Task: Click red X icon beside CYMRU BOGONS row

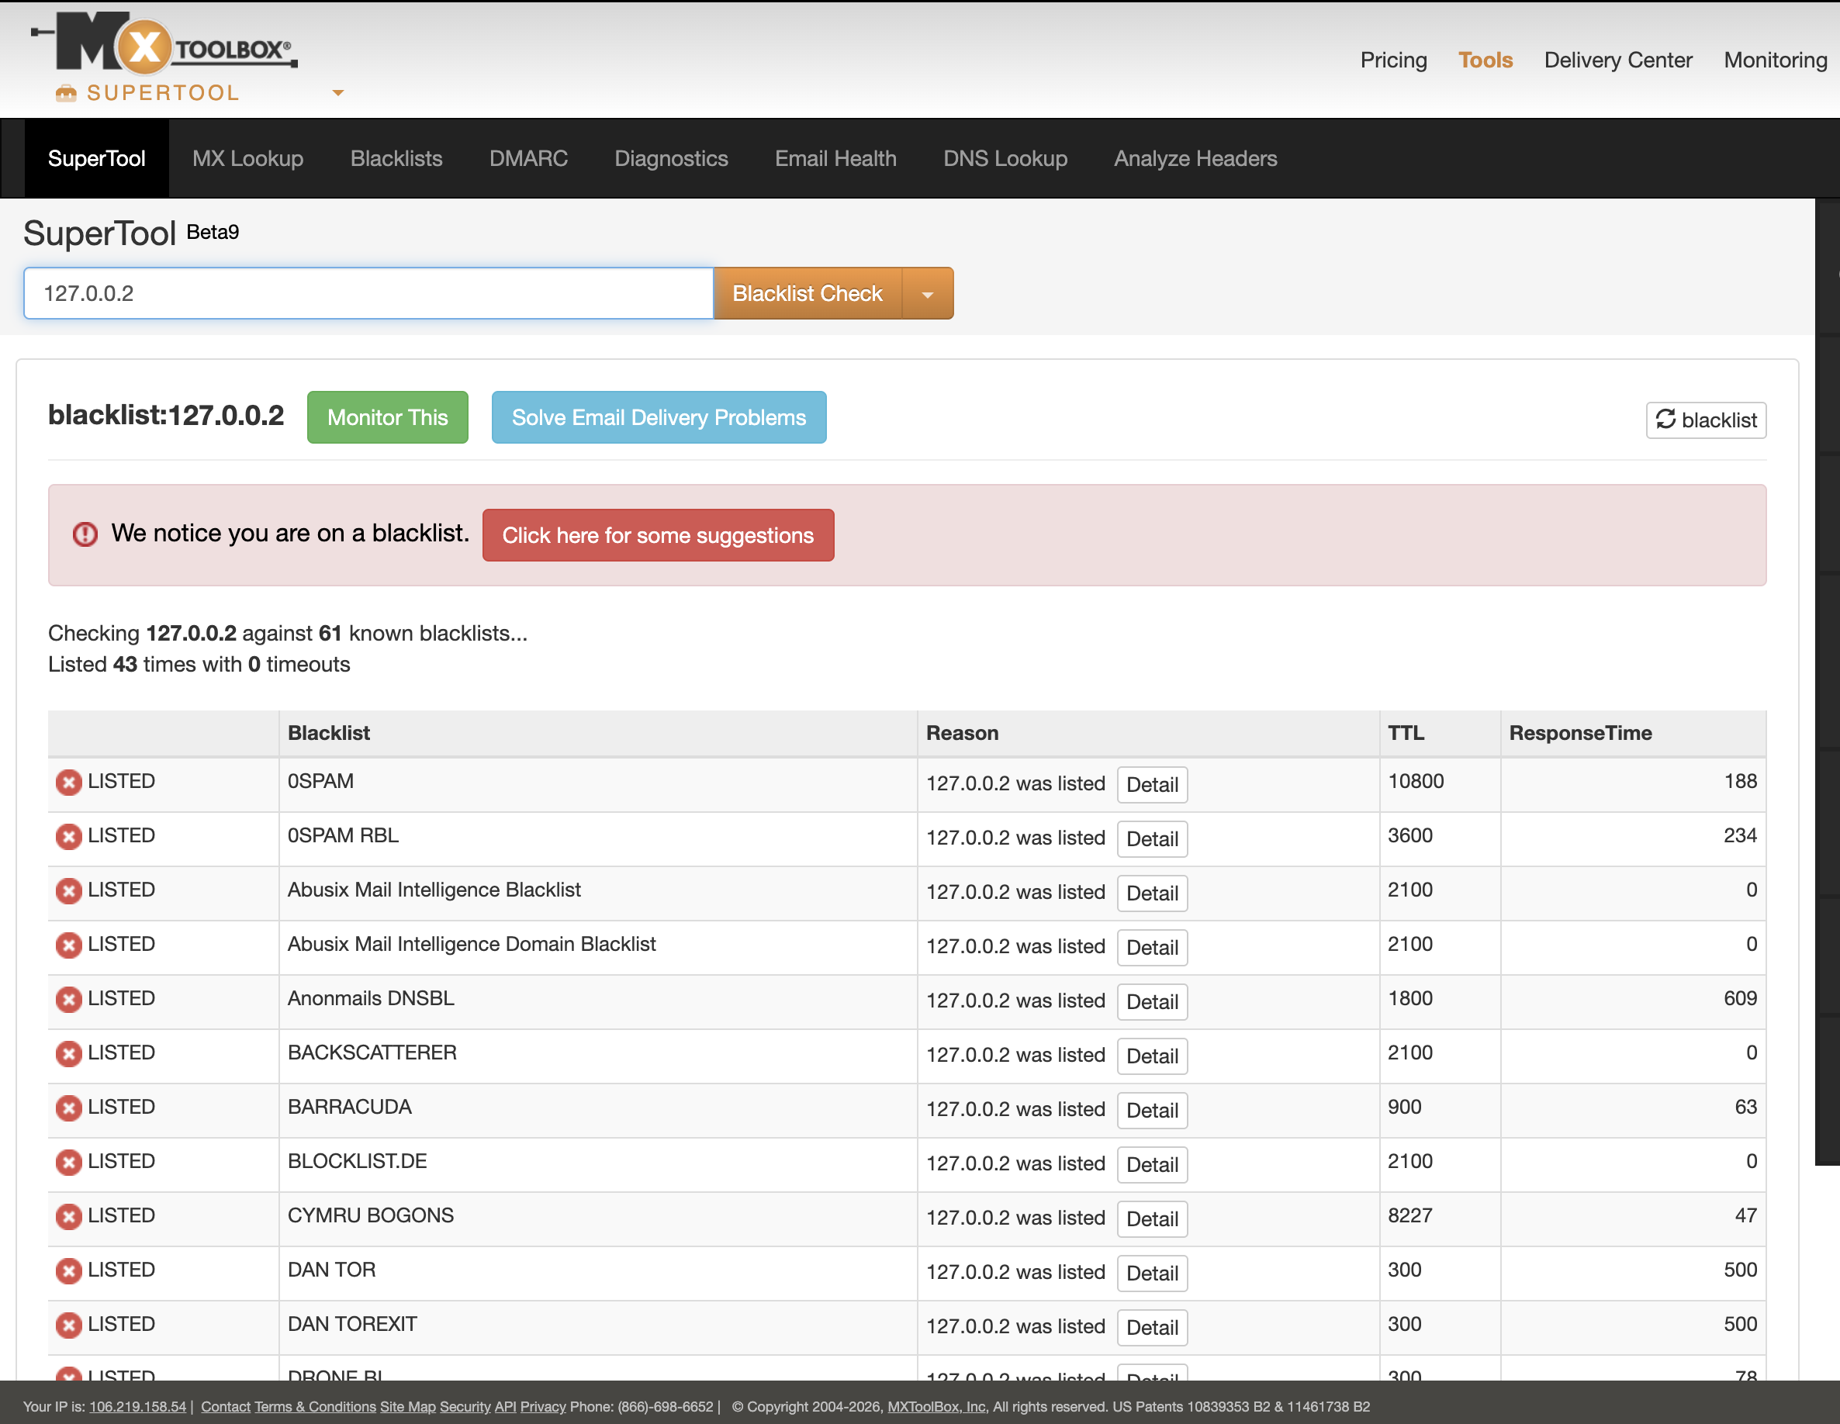Action: [x=68, y=1216]
